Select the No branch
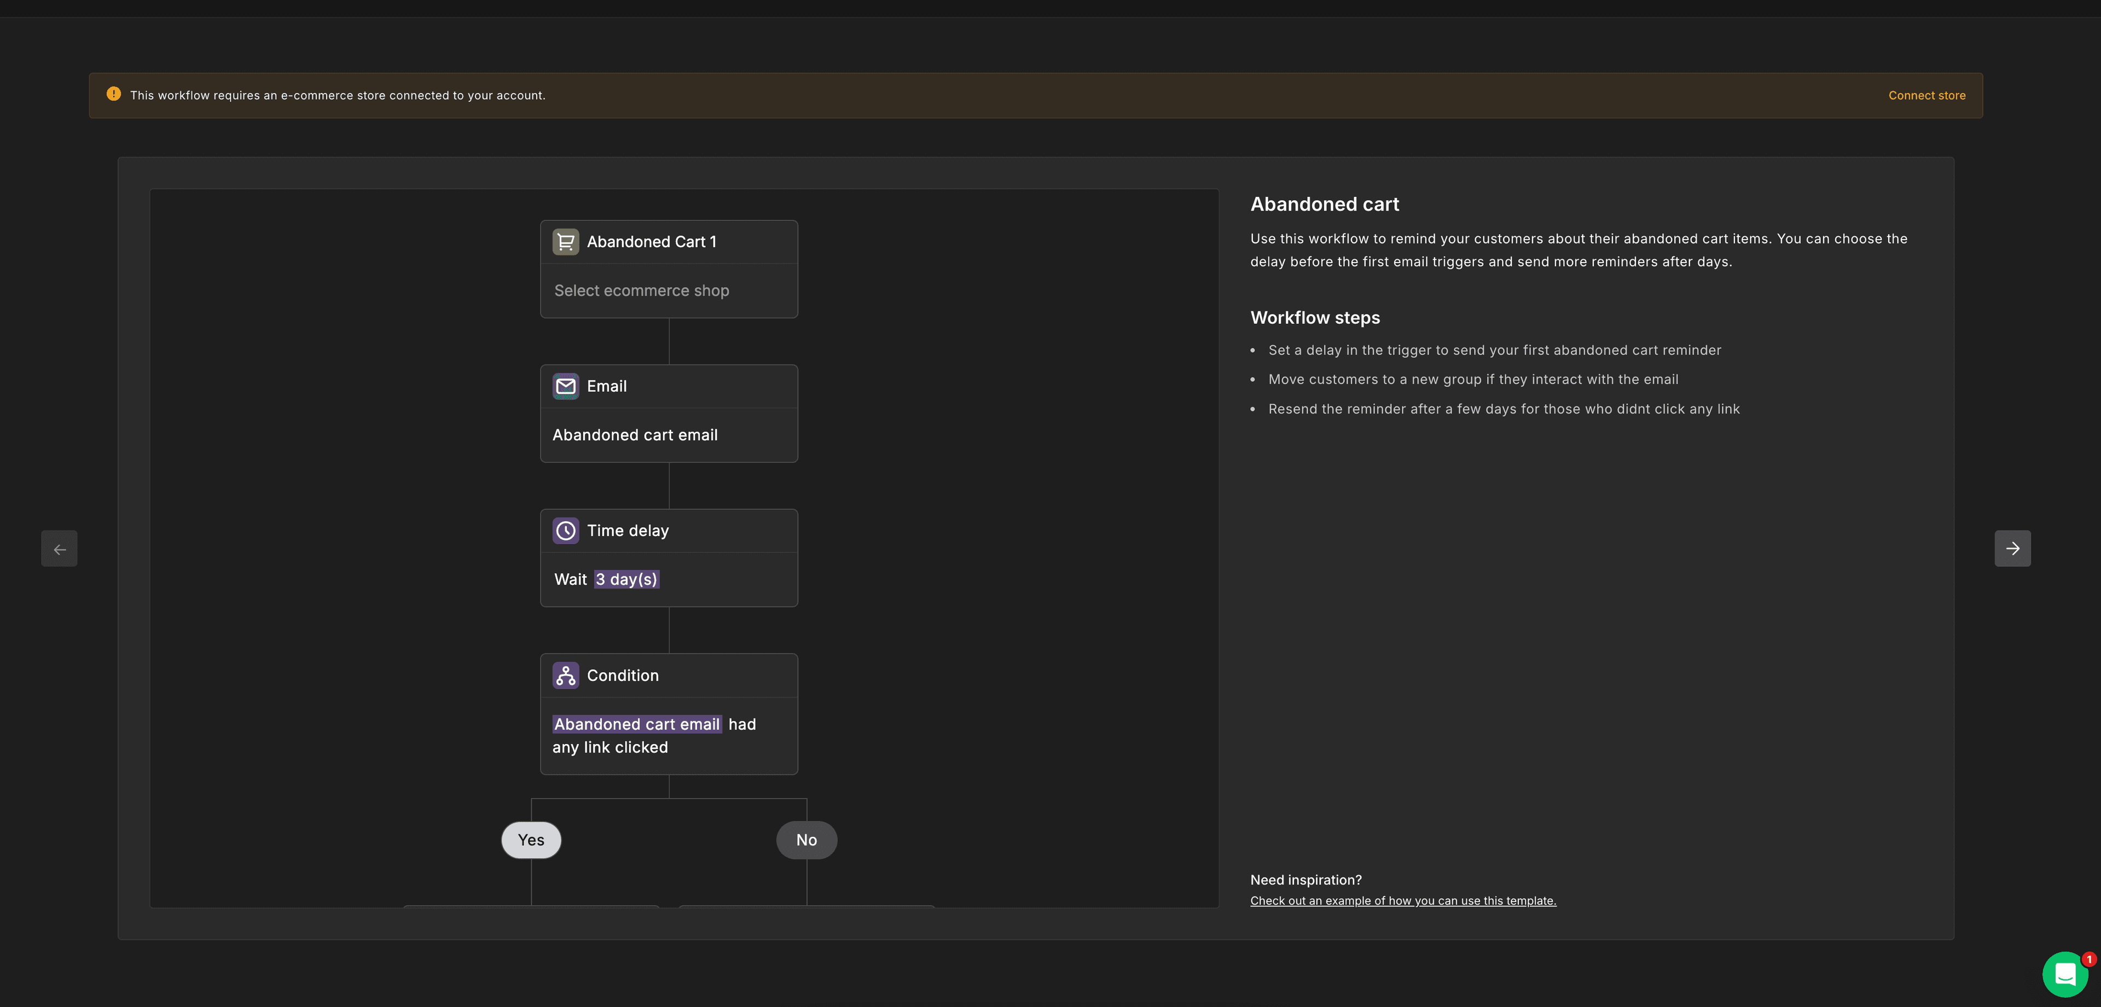2101x1007 pixels. [806, 839]
